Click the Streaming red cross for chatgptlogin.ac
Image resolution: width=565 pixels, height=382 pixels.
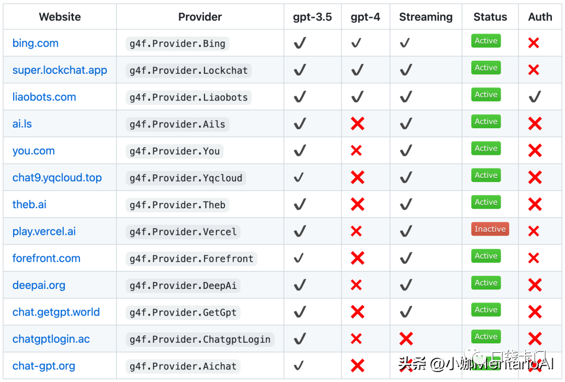click(x=406, y=339)
